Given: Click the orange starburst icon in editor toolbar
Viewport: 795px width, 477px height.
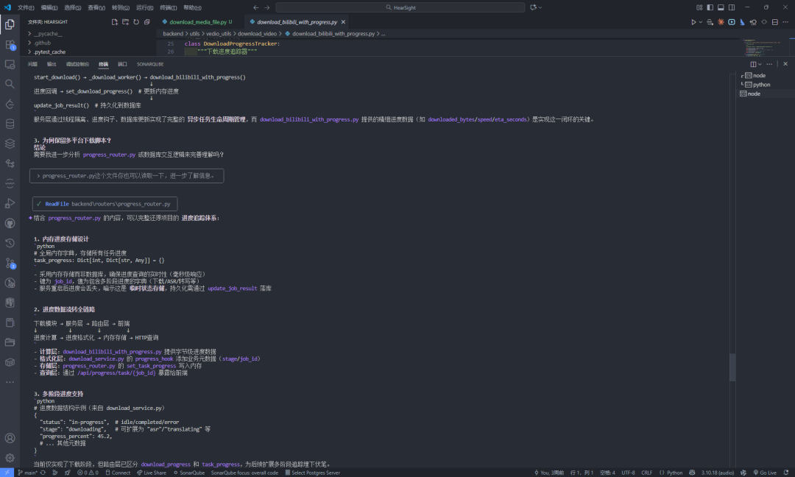Looking at the screenshot, I should [x=721, y=22].
